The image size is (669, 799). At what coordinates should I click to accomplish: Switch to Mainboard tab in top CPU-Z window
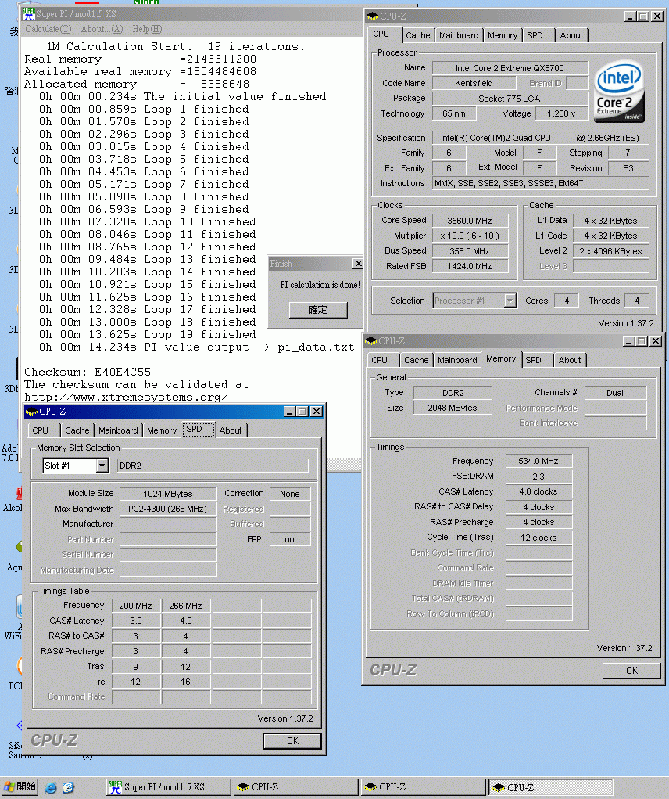tap(459, 35)
